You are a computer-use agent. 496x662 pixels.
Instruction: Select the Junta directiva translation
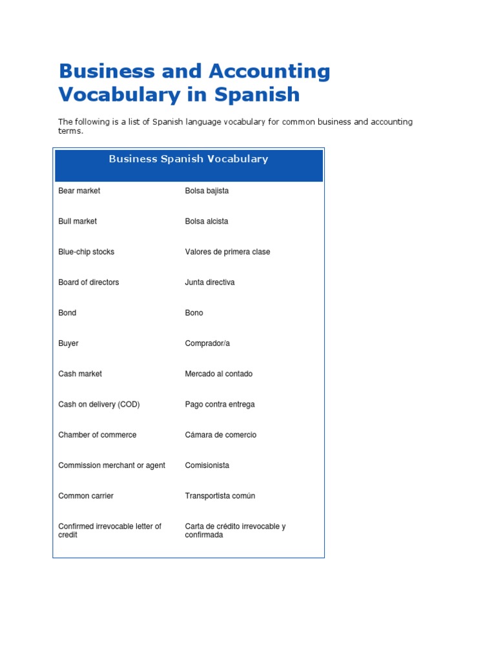(x=210, y=283)
